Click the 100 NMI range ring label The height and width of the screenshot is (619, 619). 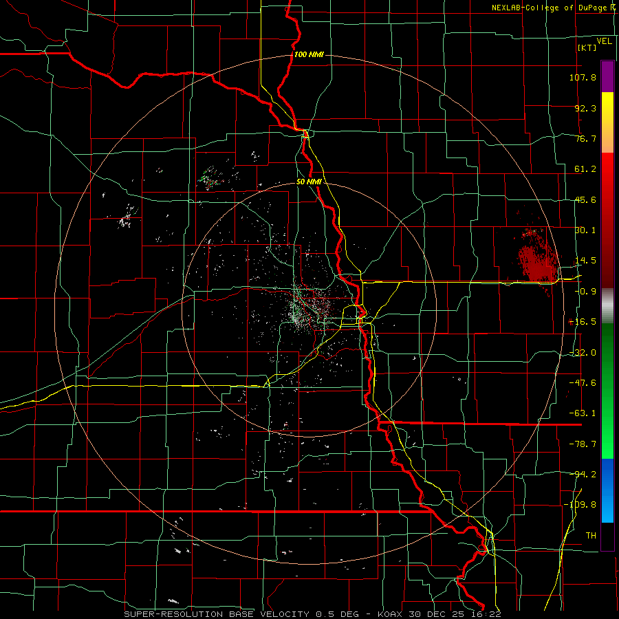(309, 54)
